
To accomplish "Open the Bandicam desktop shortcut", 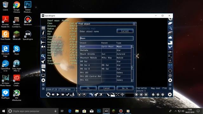I will pos(28,21).
